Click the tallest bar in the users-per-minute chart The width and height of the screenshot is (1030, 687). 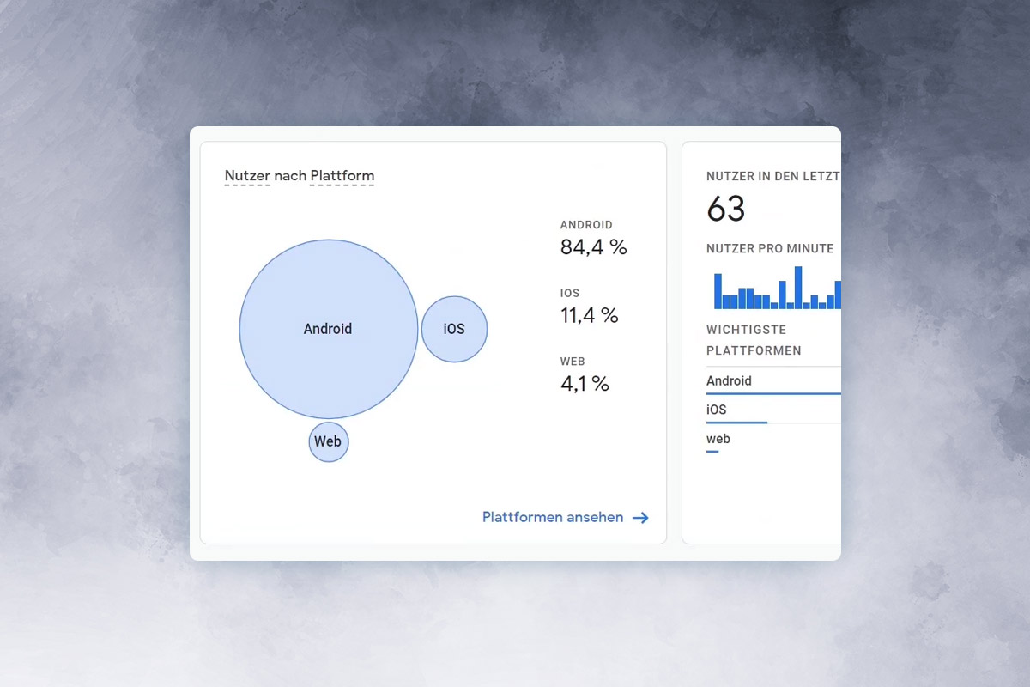[798, 288]
